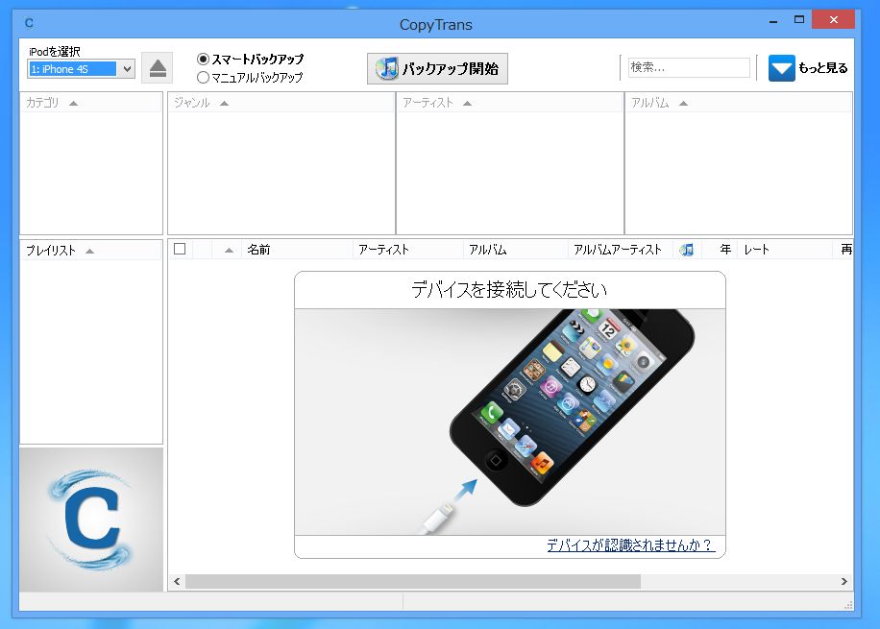Sort the ジャンル column header
This screenshot has width=880, height=629.
281,103
